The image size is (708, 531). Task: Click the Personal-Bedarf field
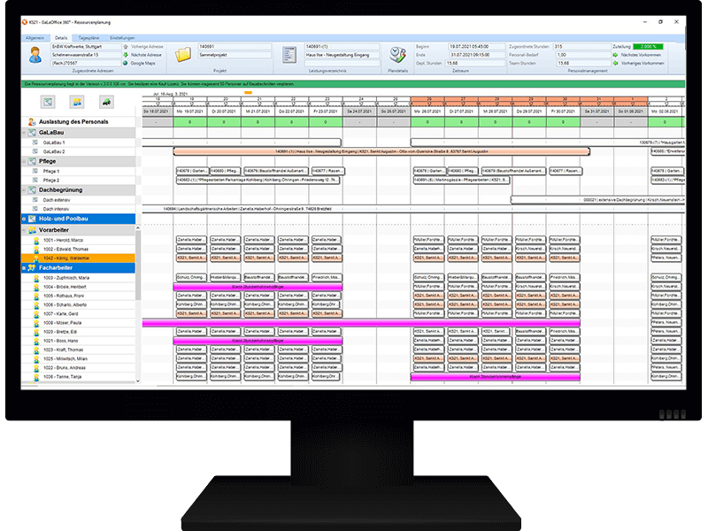(x=583, y=55)
